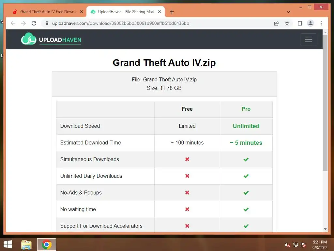Maximize the Chrome window
The height and width of the screenshot is (251, 334).
click(310, 7)
